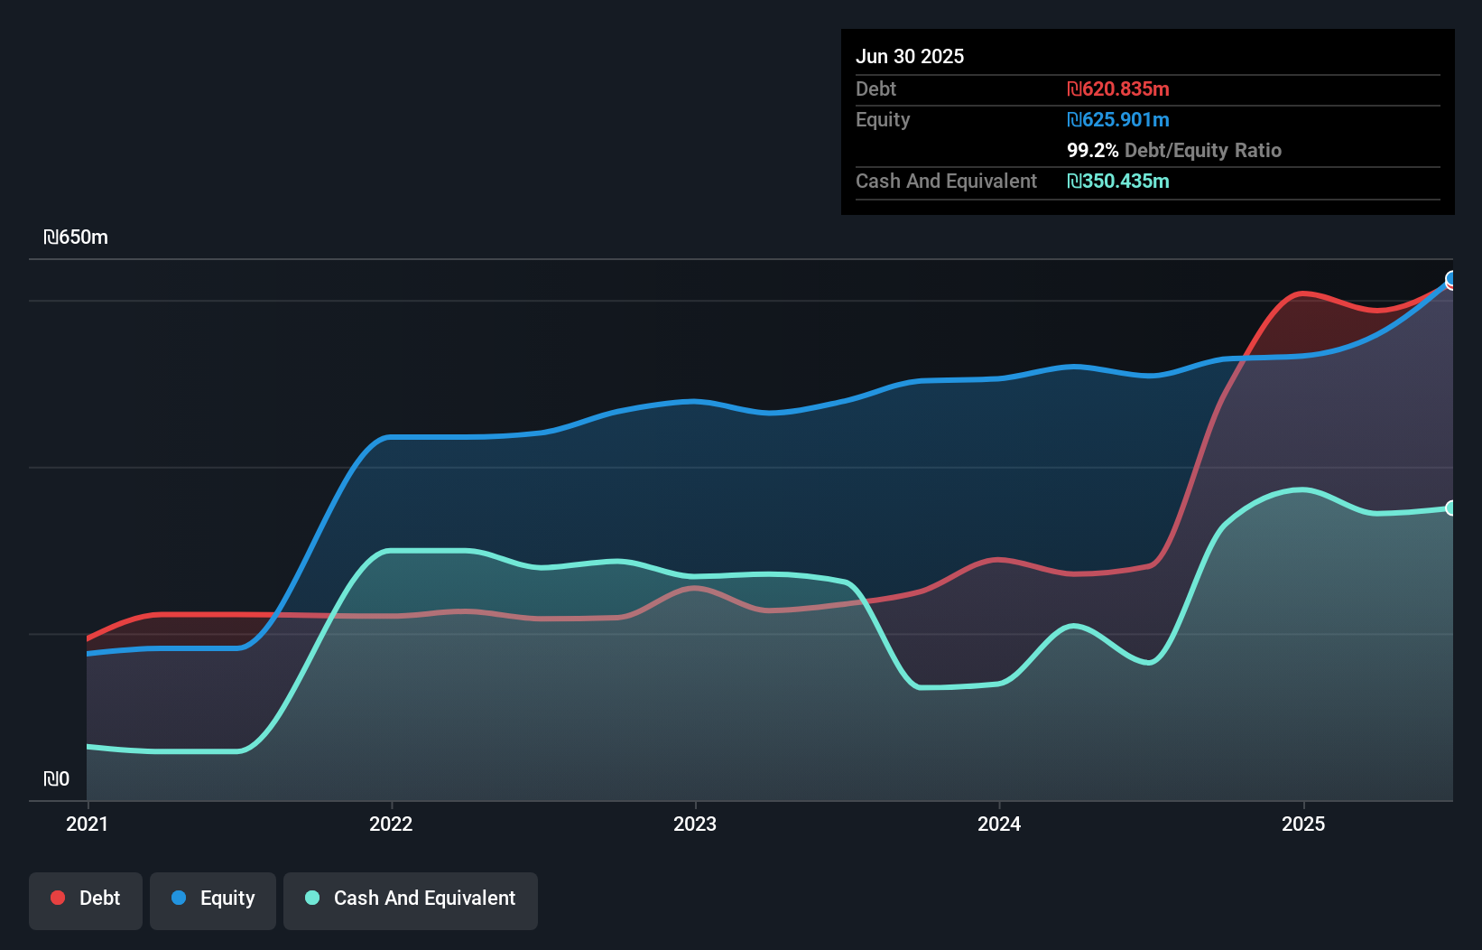Select the 2023 label on the x-axis
1482x950 pixels.
pyautogui.click(x=694, y=824)
